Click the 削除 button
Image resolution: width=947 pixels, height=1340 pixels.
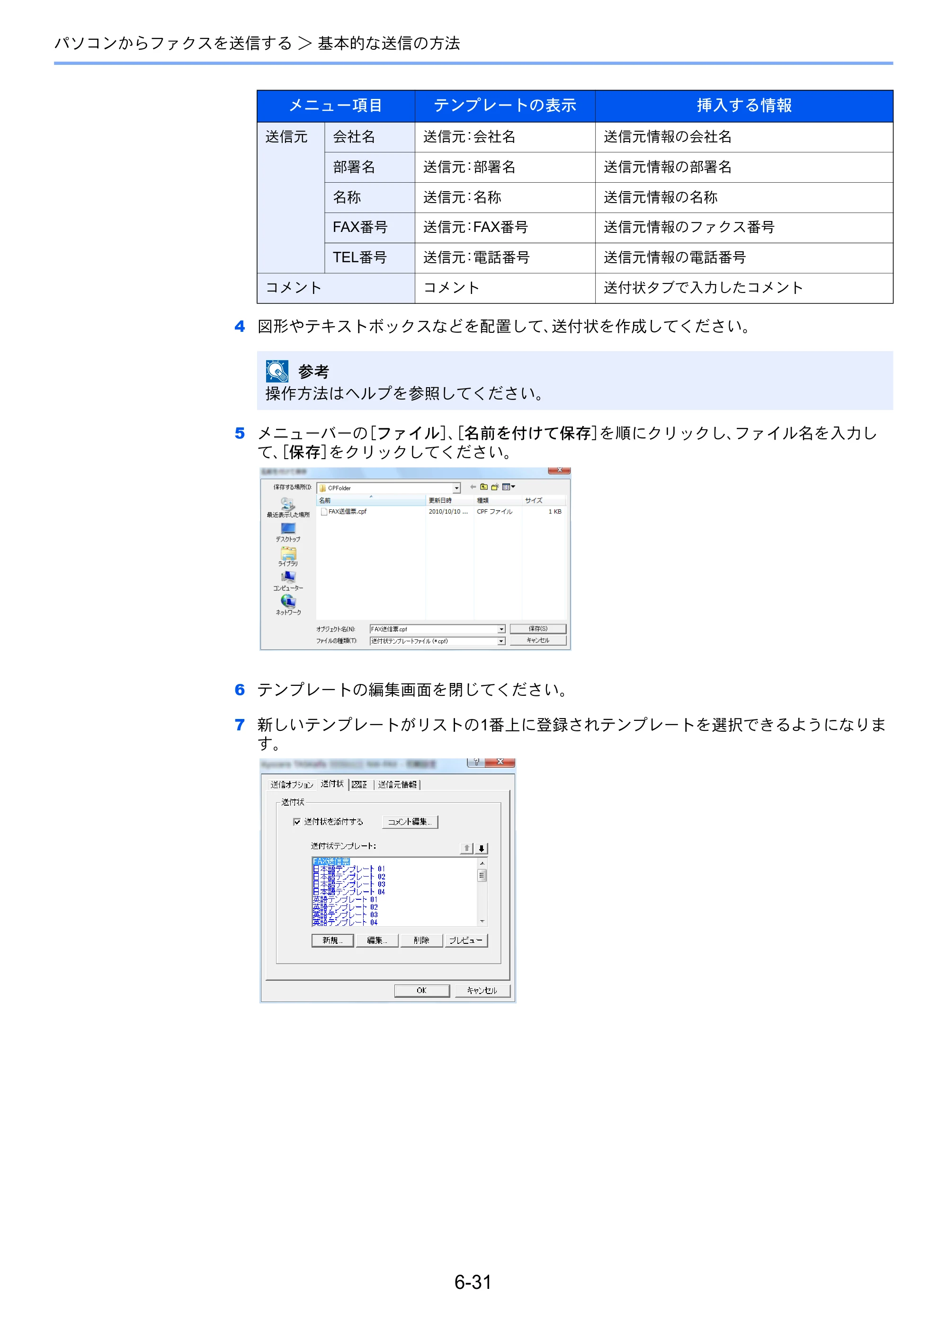(421, 940)
